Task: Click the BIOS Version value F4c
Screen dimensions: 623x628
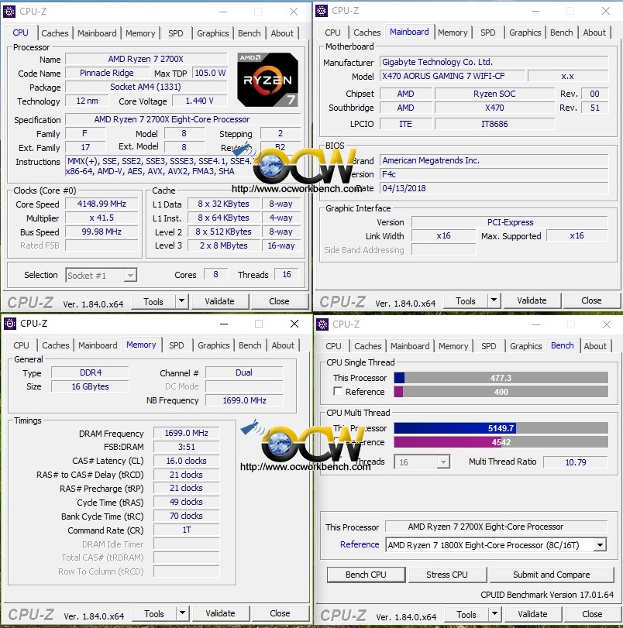Action: point(494,174)
